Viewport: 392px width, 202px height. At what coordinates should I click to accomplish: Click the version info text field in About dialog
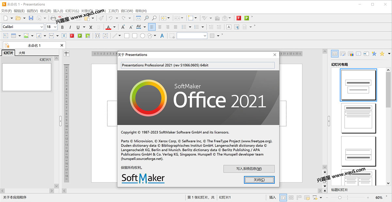(198, 65)
